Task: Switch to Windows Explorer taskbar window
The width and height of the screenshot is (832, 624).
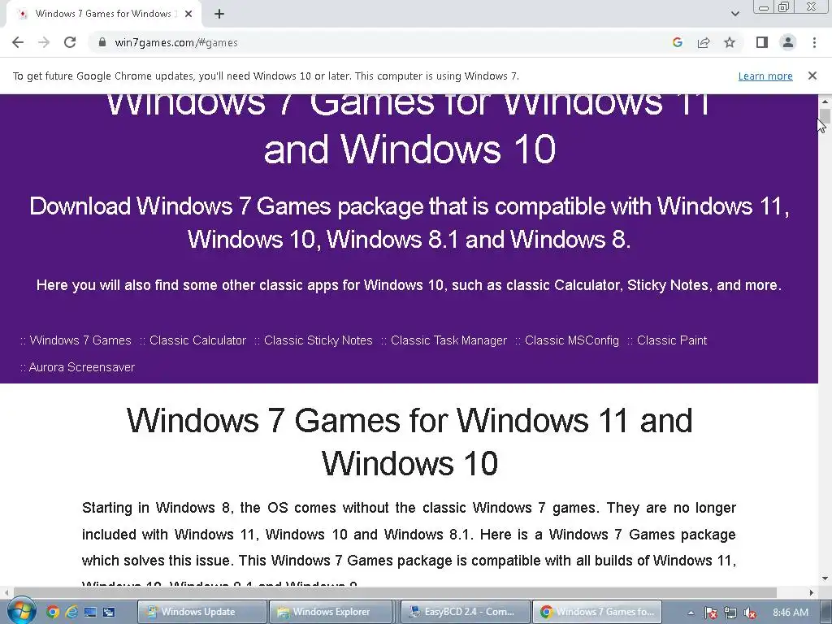Action: (331, 612)
